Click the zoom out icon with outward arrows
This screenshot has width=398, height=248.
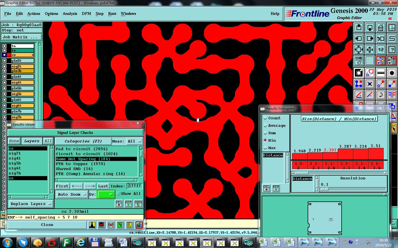[x=370, y=50]
